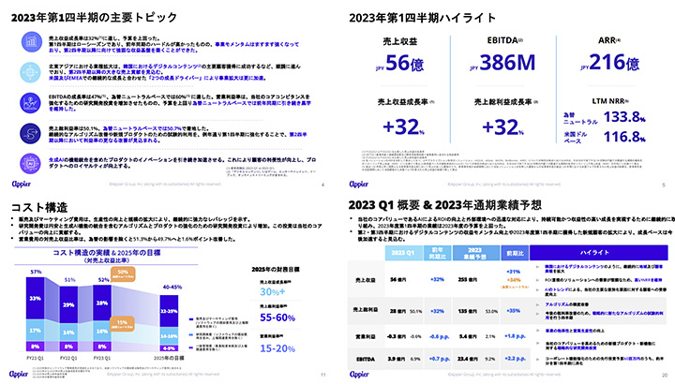Click the 55-60% financial target value
The width and height of the screenshot is (675, 384).
(277, 318)
